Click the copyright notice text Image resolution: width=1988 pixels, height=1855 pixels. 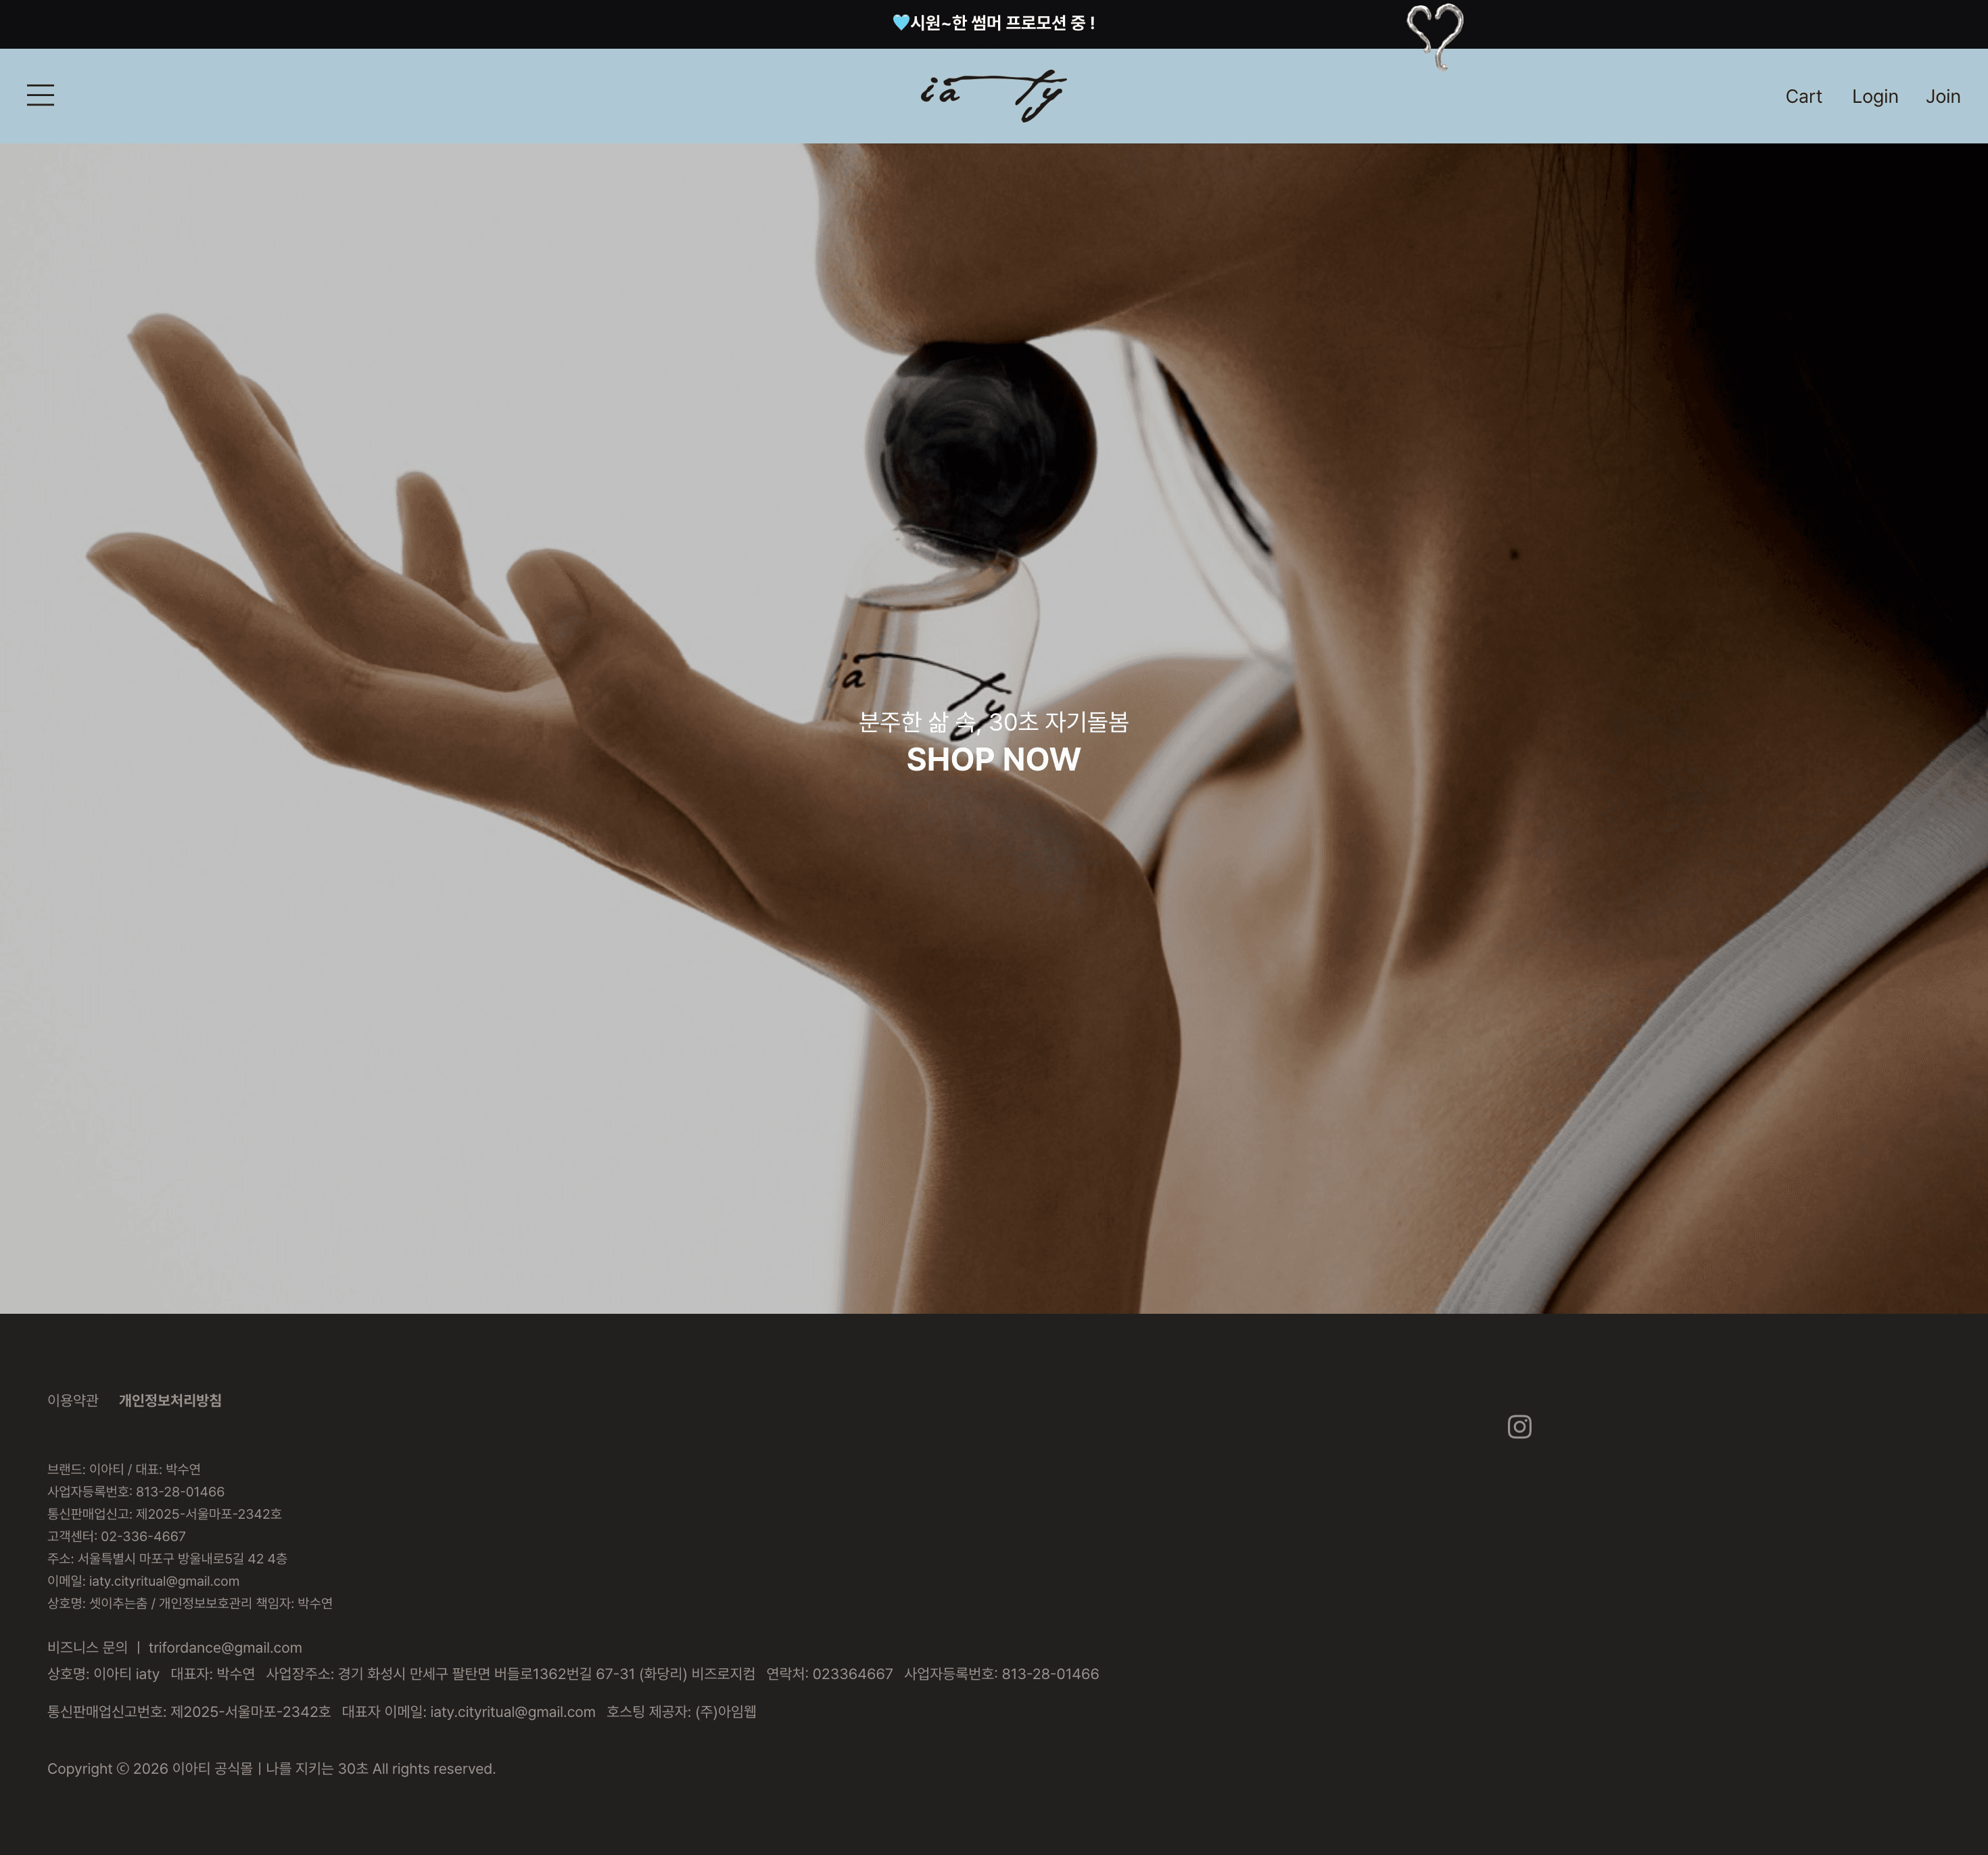pyautogui.click(x=271, y=1768)
